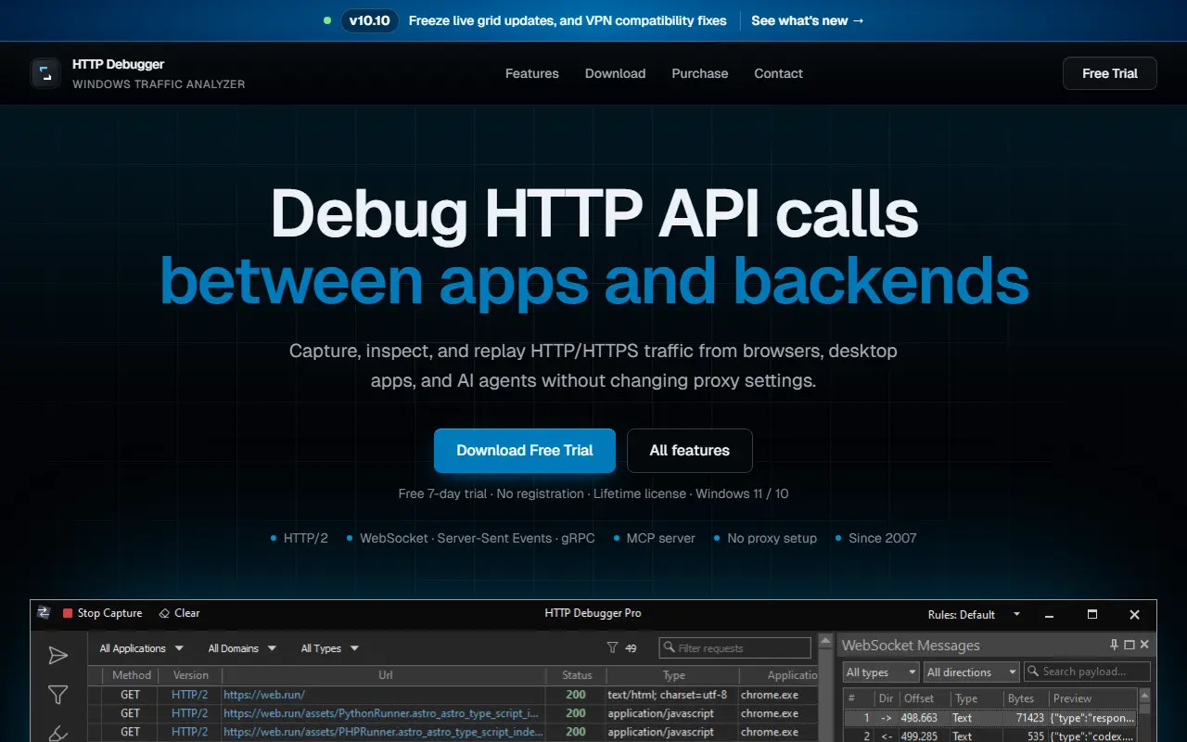Click the HTTP Debugger Pro app icon in title bar
Image resolution: width=1187 pixels, height=742 pixels.
(43, 613)
